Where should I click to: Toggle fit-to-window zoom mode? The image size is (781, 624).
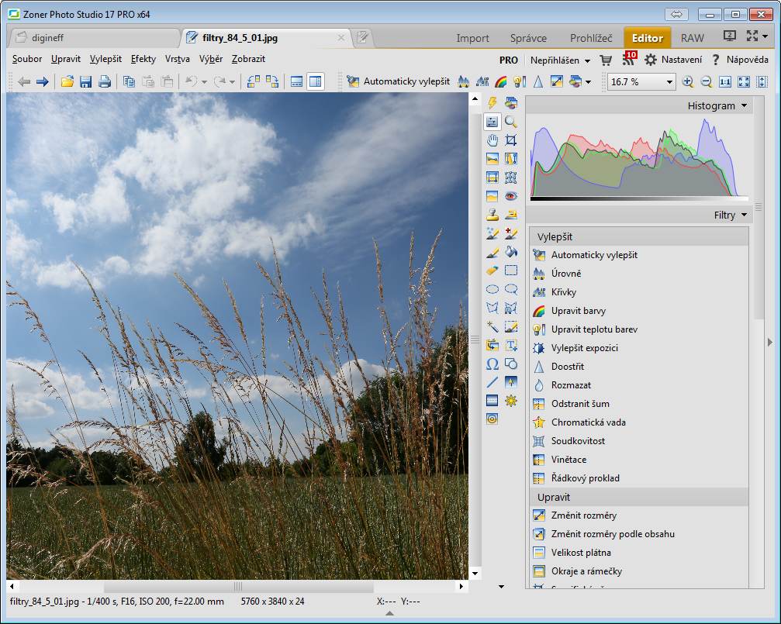click(744, 81)
